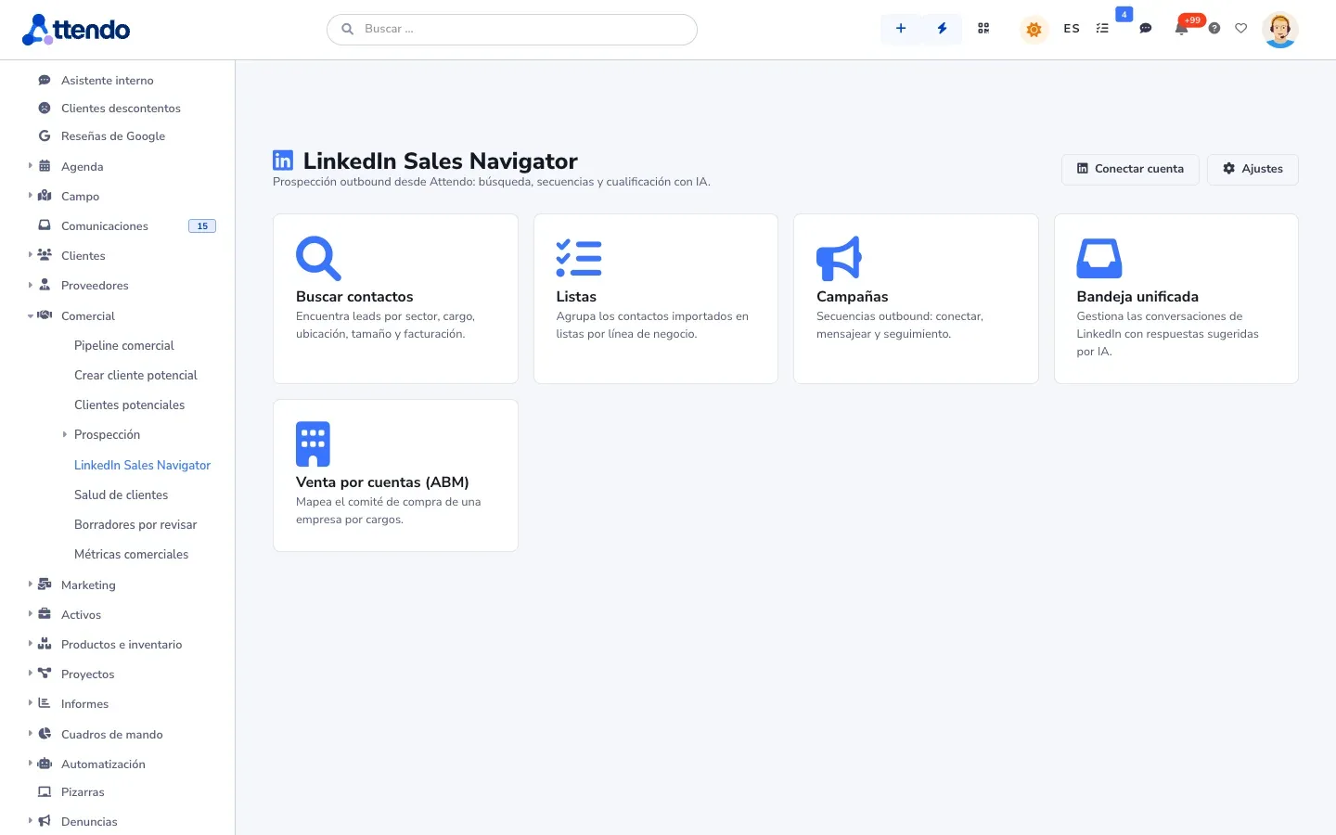The width and height of the screenshot is (1336, 835).
Task: Click the help question mark icon
Action: point(1214,29)
